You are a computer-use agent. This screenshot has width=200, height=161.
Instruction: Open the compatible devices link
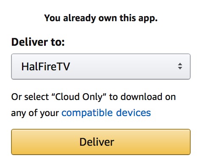click(x=106, y=113)
